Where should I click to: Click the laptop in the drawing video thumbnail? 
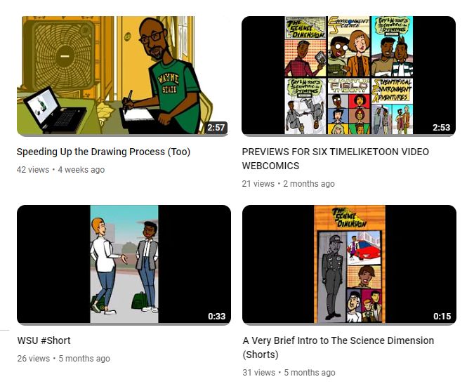click(x=54, y=111)
